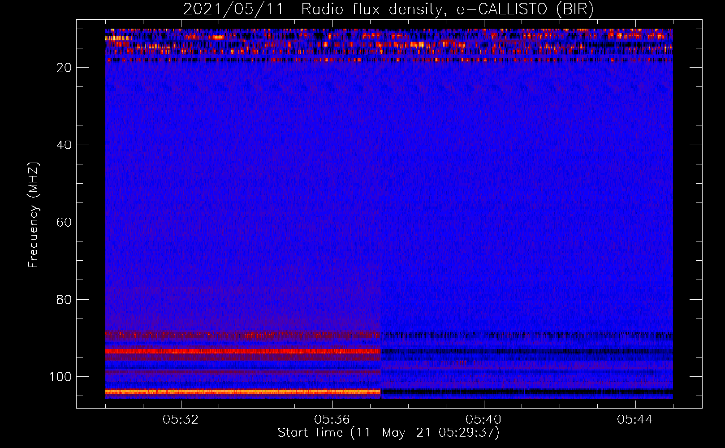This screenshot has width=725, height=448.
Task: Click the 100 frequency tick label
Action: (60, 377)
